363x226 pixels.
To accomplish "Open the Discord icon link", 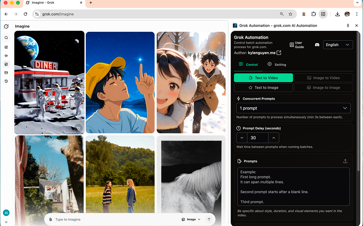I will click(317, 45).
